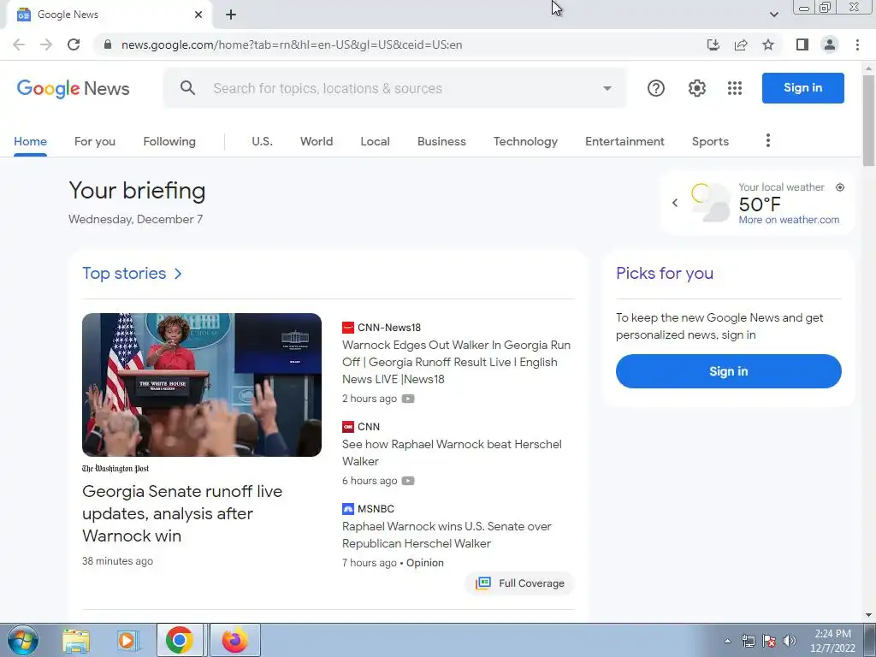This screenshot has height=657, width=876.
Task: Click the Google News logo
Action: click(74, 88)
